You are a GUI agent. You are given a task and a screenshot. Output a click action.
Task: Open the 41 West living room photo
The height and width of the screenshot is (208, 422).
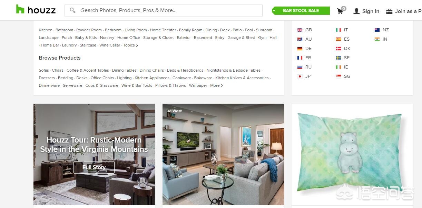click(x=223, y=154)
